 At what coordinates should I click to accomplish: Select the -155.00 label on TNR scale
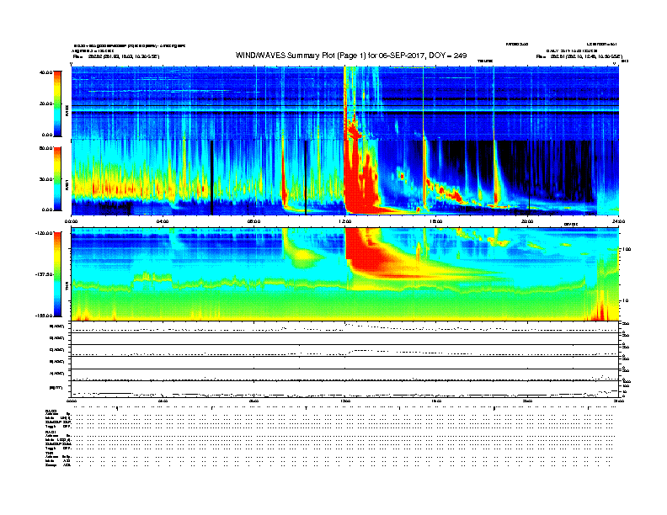click(44, 316)
